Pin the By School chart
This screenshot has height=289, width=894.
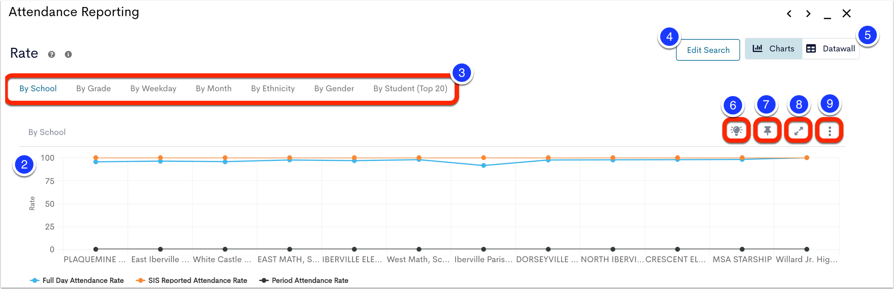(767, 131)
